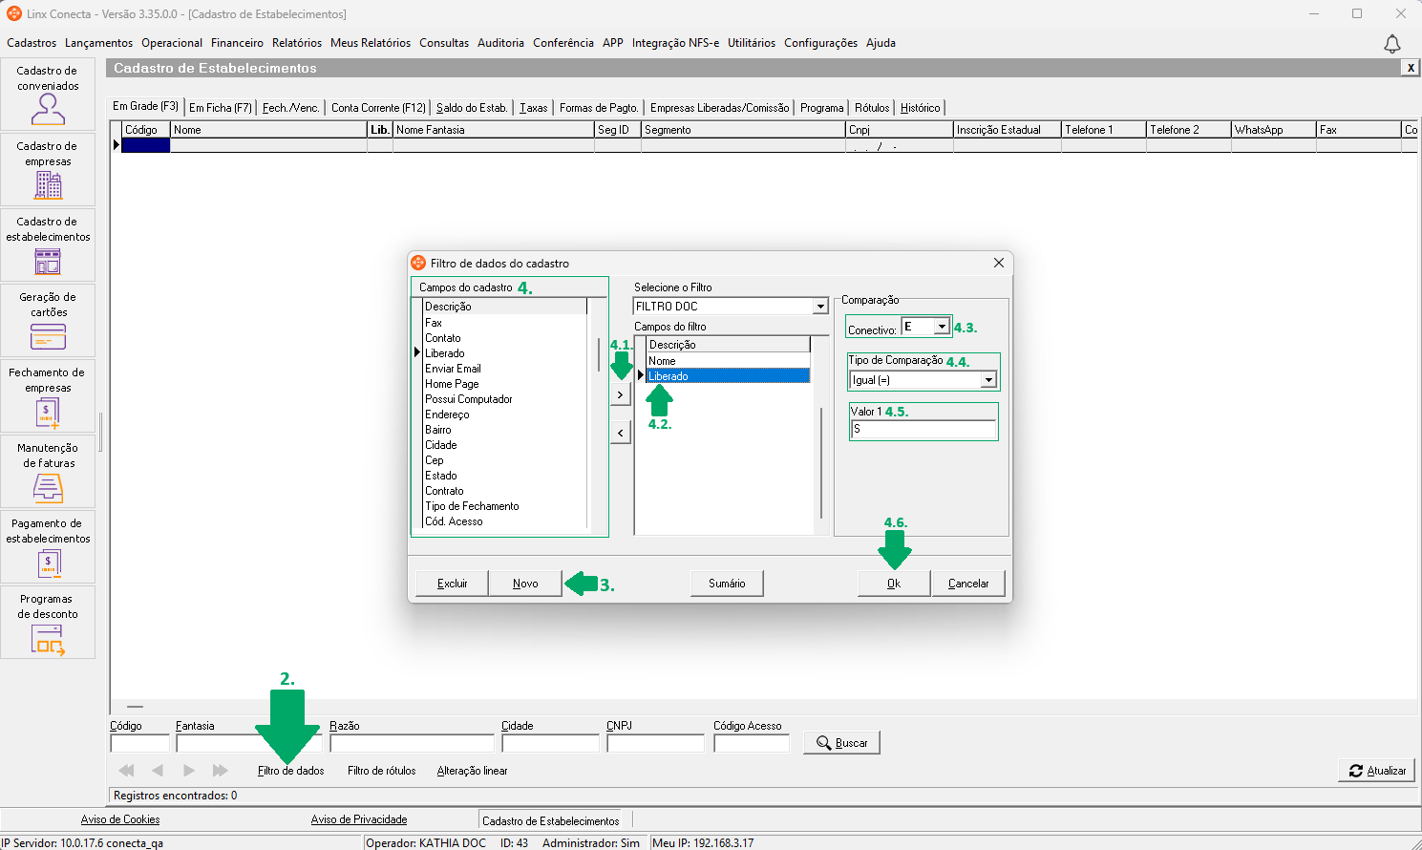Click the Buscar search button
Image resolution: width=1422 pixels, height=850 pixels.
pos(841,743)
